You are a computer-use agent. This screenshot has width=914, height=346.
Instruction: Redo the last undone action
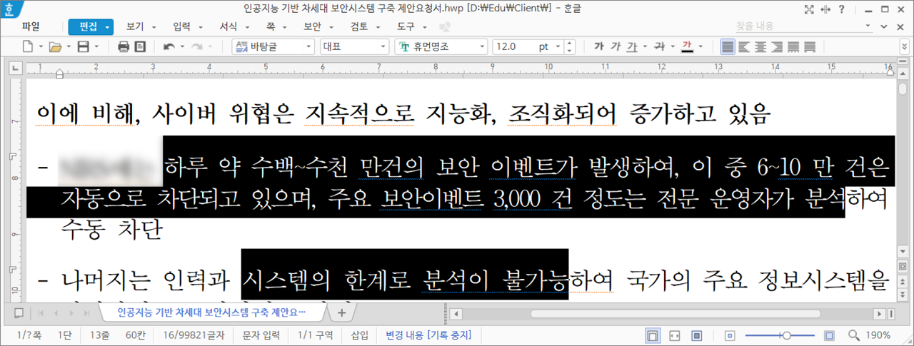(x=197, y=46)
